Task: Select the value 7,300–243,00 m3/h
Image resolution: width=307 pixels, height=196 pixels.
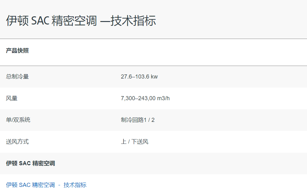Action: (x=145, y=98)
